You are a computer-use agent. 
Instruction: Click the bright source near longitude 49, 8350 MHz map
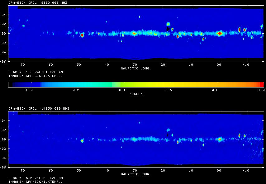tap(82, 35)
